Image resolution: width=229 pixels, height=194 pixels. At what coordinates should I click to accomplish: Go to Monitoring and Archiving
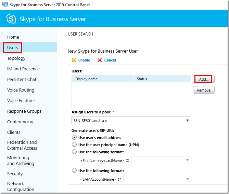point(21,161)
